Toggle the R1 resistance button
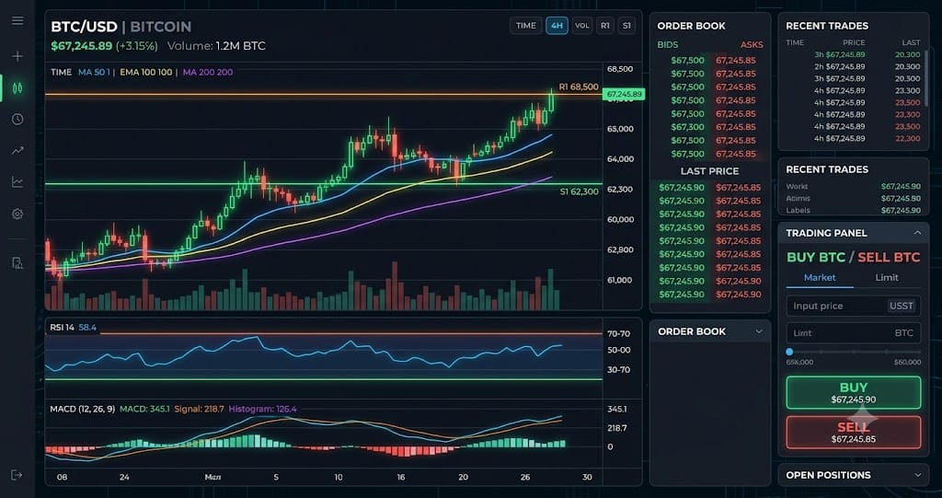This screenshot has width=942, height=498. point(605,25)
